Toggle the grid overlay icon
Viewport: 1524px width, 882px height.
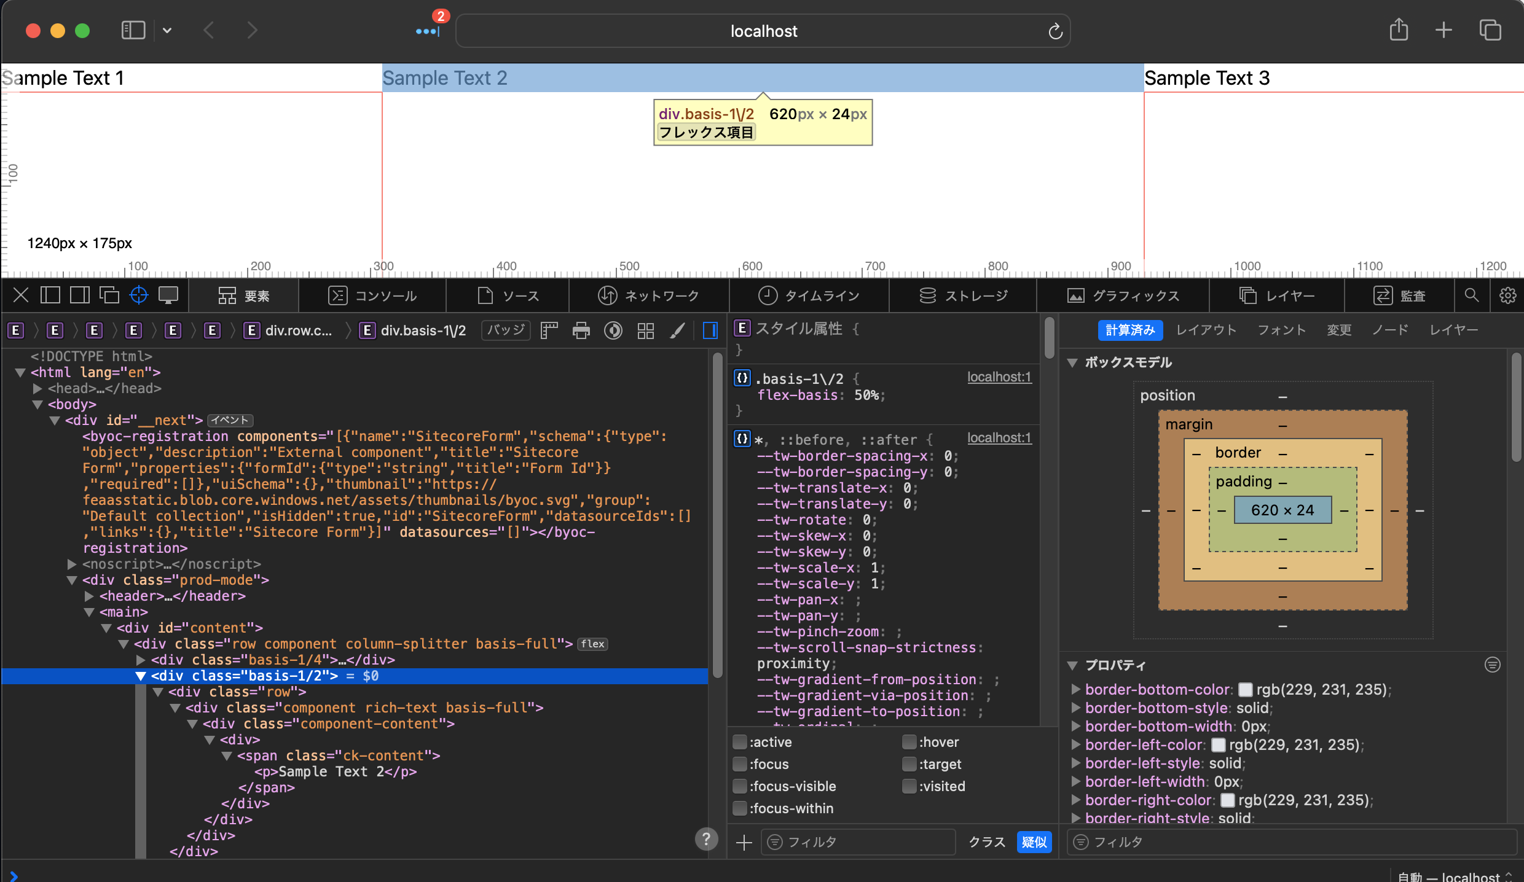[x=645, y=331]
